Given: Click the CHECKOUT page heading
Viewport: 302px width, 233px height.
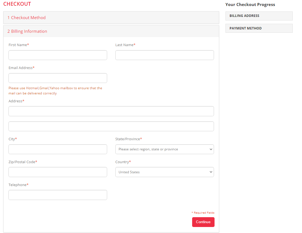Looking at the screenshot, I should click(x=17, y=4).
